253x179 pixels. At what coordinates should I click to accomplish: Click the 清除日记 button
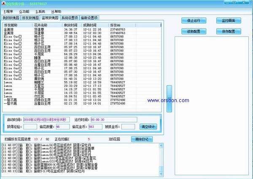coord(142,139)
